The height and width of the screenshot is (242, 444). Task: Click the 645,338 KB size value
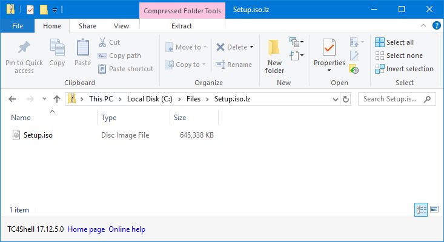click(x=197, y=135)
